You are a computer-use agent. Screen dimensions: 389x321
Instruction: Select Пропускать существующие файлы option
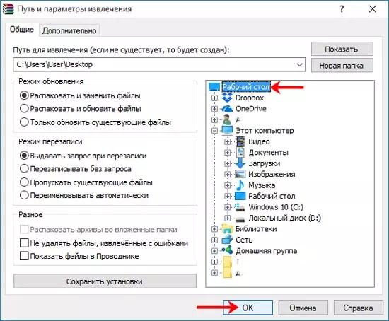86,182
